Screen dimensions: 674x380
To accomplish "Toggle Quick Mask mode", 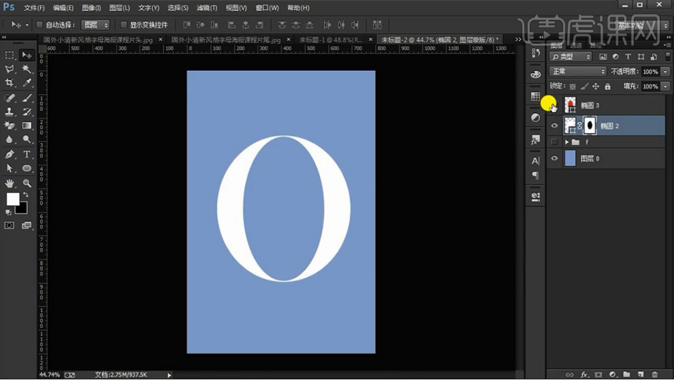I will point(10,225).
